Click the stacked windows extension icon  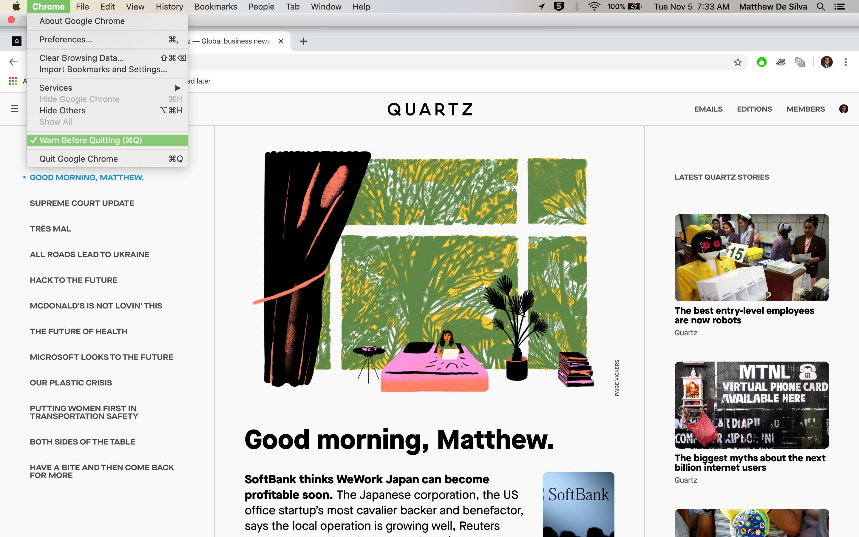(x=800, y=62)
